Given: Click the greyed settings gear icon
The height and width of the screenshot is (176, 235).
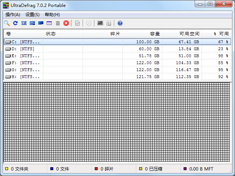Looking at the screenshot, I should (x=89, y=23).
